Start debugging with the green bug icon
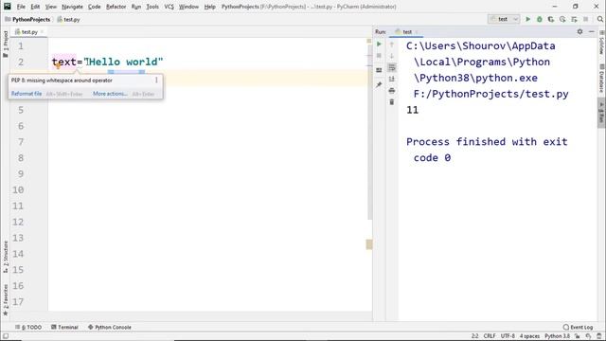 [x=540, y=19]
